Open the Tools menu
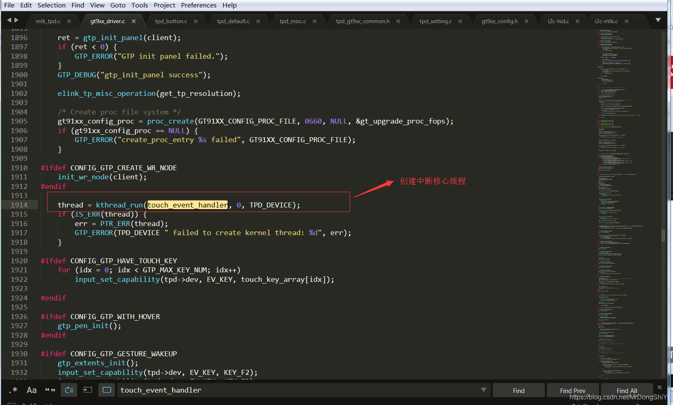 [x=140, y=5]
